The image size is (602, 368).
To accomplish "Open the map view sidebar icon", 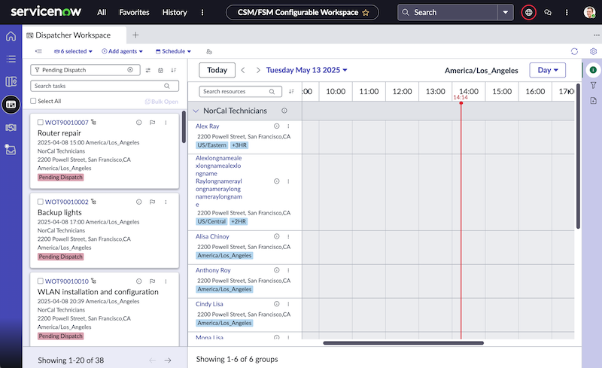I will click(11, 81).
